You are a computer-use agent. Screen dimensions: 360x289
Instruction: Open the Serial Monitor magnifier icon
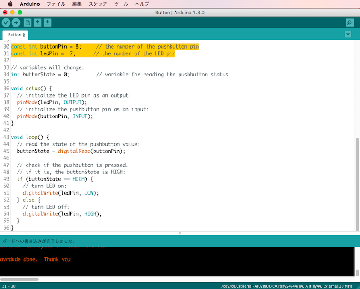click(x=350, y=22)
